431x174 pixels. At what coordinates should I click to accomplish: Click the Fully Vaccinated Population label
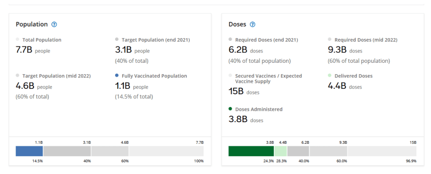tap(154, 76)
